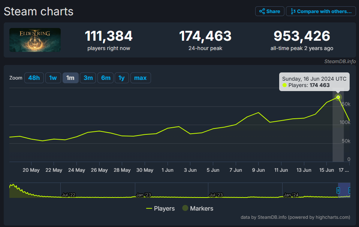This screenshot has height=227, width=359.
Task: Click the Elden Ring game thumbnail
Action: tap(35, 40)
